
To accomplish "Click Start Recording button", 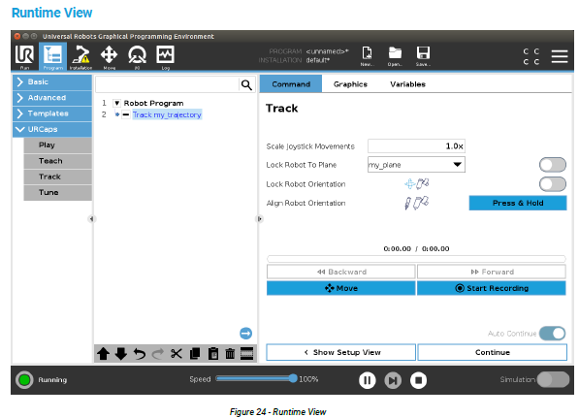I will pos(492,288).
